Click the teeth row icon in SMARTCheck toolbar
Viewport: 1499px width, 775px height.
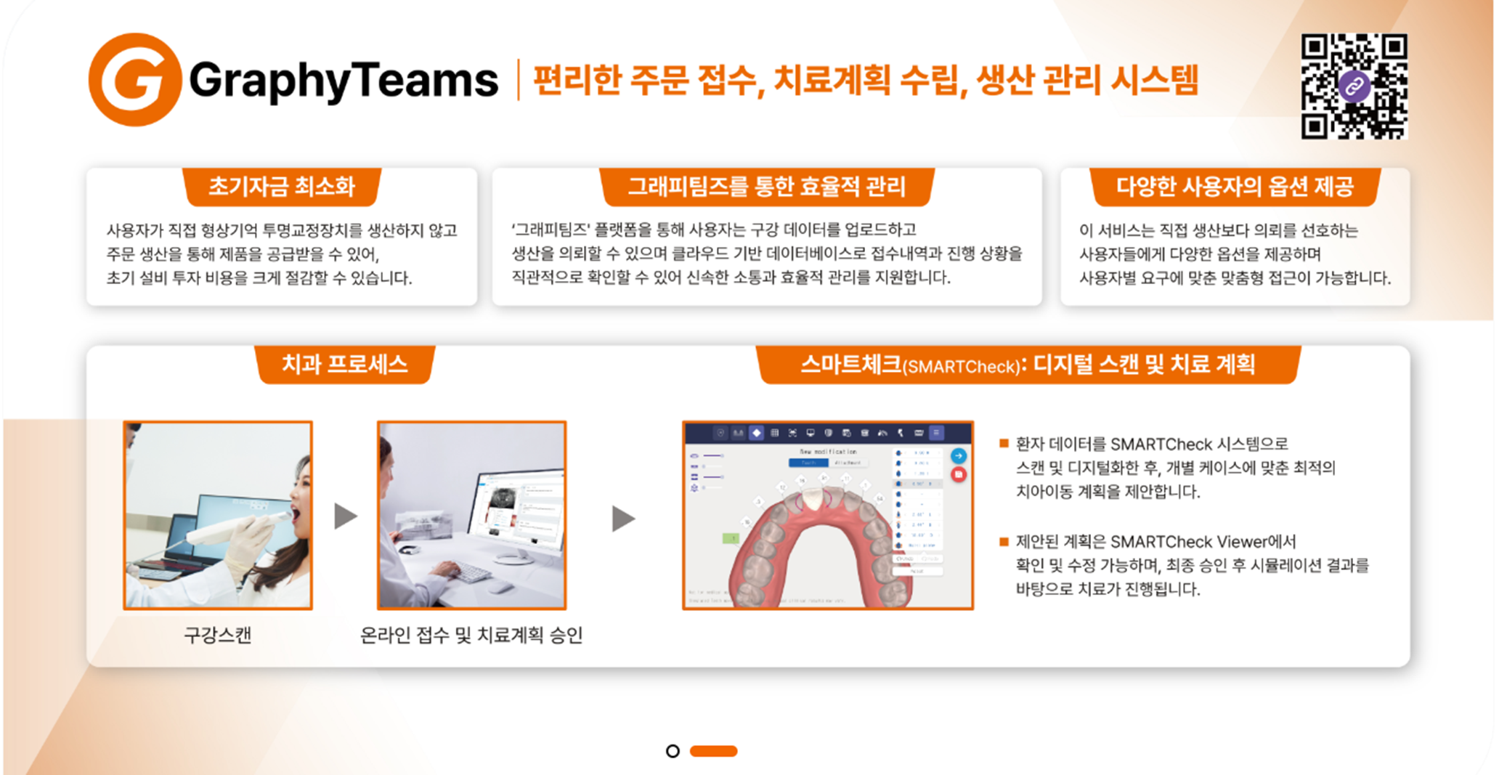(738, 433)
